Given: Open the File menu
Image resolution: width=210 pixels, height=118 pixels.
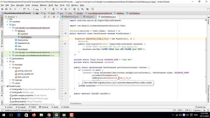Looking at the screenshot, I should pos(2,5).
